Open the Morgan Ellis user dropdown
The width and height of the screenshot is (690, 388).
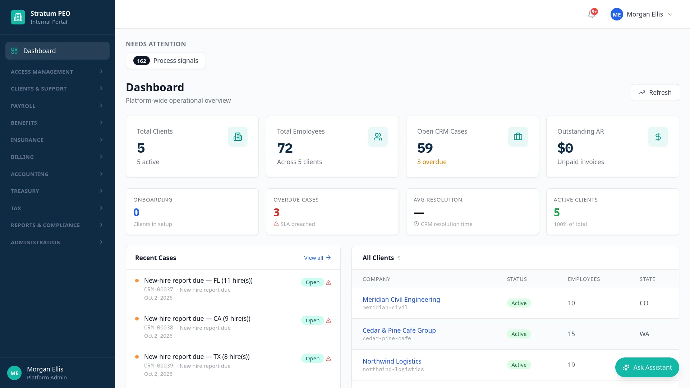click(x=641, y=14)
